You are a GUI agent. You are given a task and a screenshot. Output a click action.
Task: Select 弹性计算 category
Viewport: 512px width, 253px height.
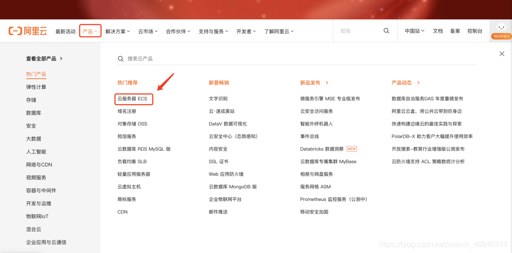(36, 87)
